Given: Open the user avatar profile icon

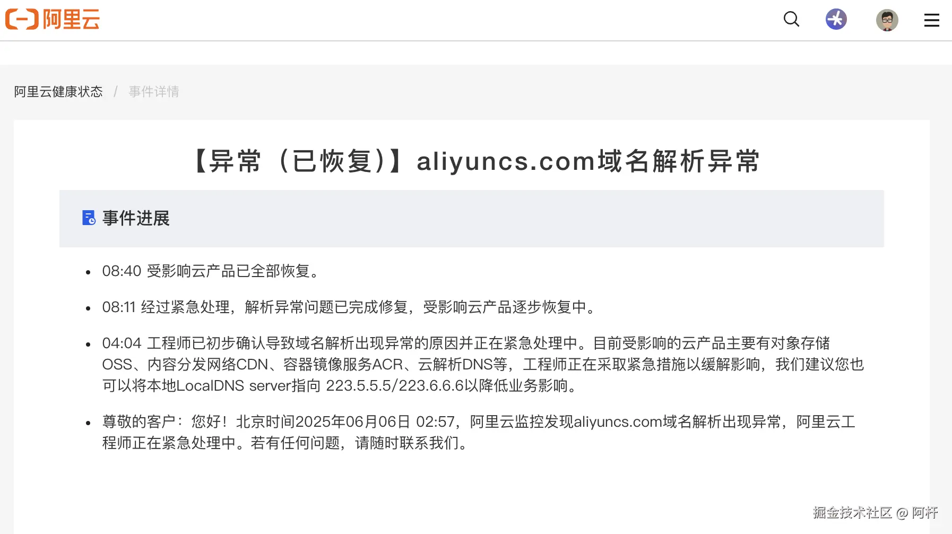Looking at the screenshot, I should click(x=887, y=20).
